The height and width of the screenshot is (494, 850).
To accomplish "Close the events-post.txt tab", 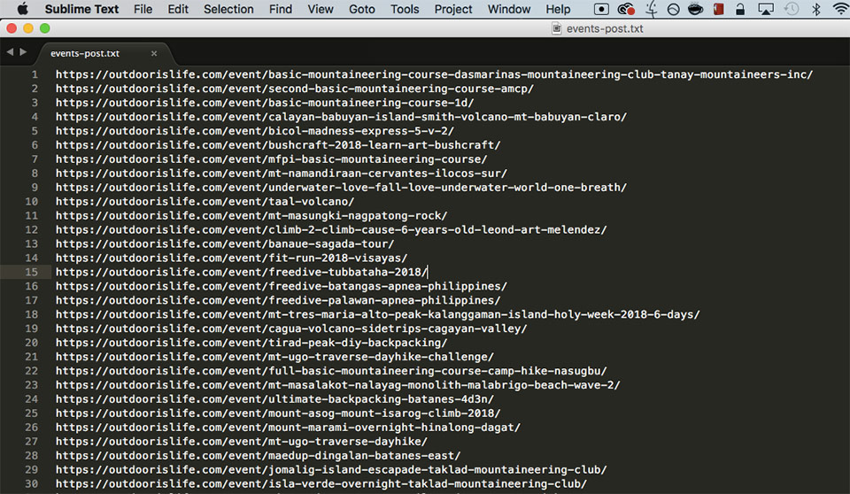I will (x=154, y=53).
